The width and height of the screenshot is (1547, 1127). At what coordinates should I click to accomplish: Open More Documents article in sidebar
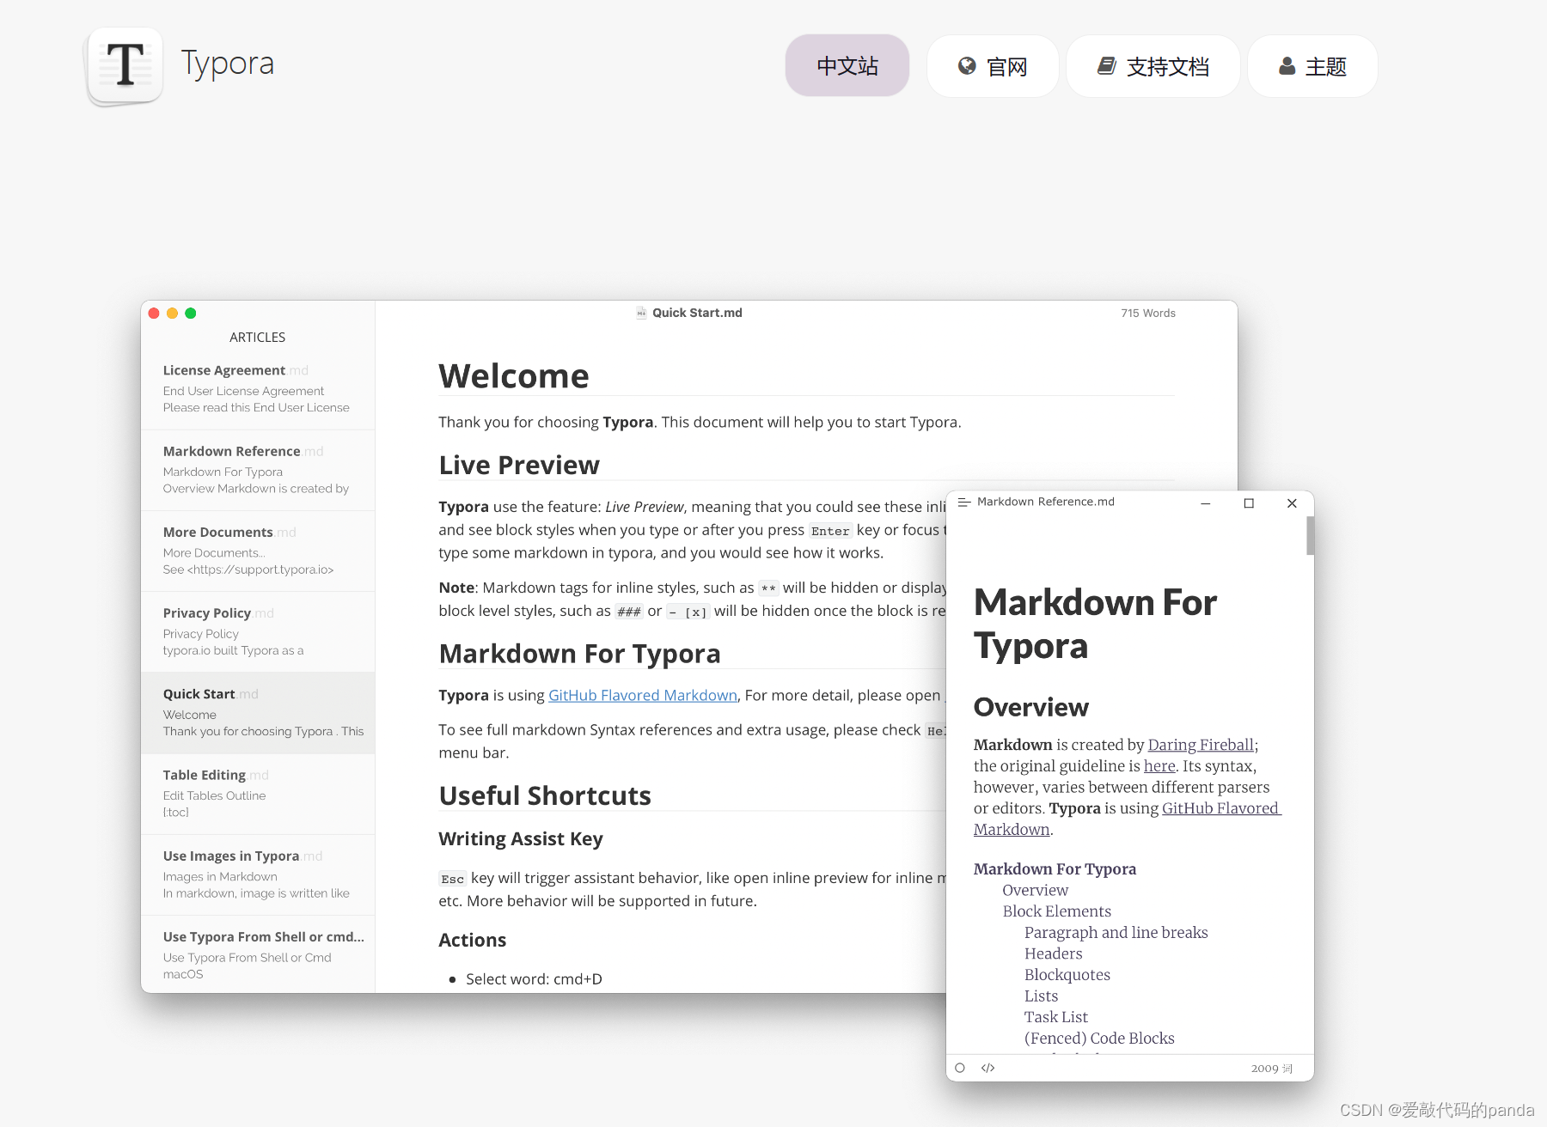[258, 550]
